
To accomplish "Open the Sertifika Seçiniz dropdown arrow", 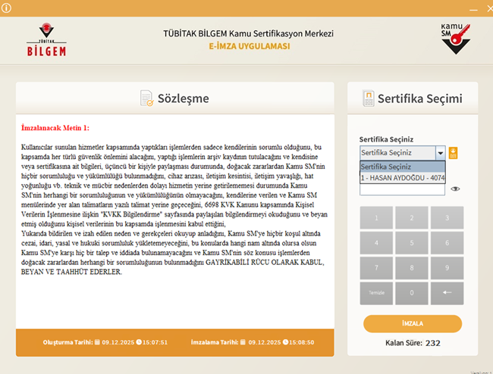I will pyautogui.click(x=441, y=153).
